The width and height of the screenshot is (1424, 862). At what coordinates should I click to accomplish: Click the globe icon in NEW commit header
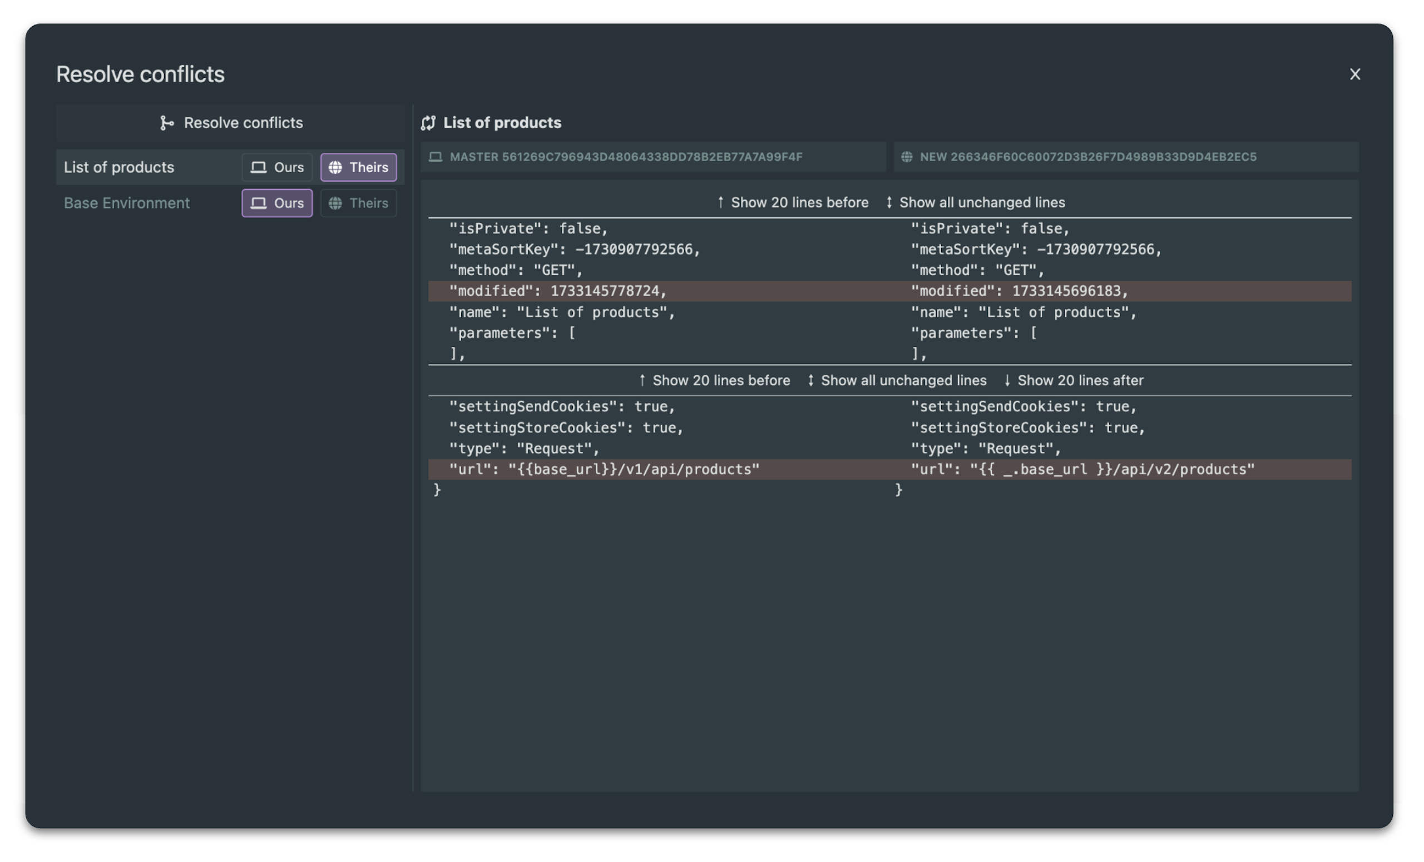907,157
